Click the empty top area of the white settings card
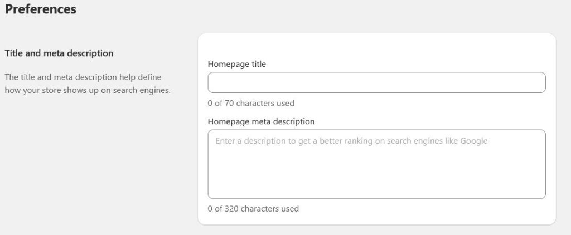This screenshot has height=235, width=571. [x=376, y=46]
